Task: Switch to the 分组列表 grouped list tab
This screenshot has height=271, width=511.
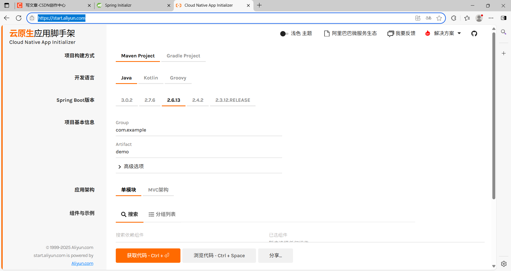Action: 162,214
